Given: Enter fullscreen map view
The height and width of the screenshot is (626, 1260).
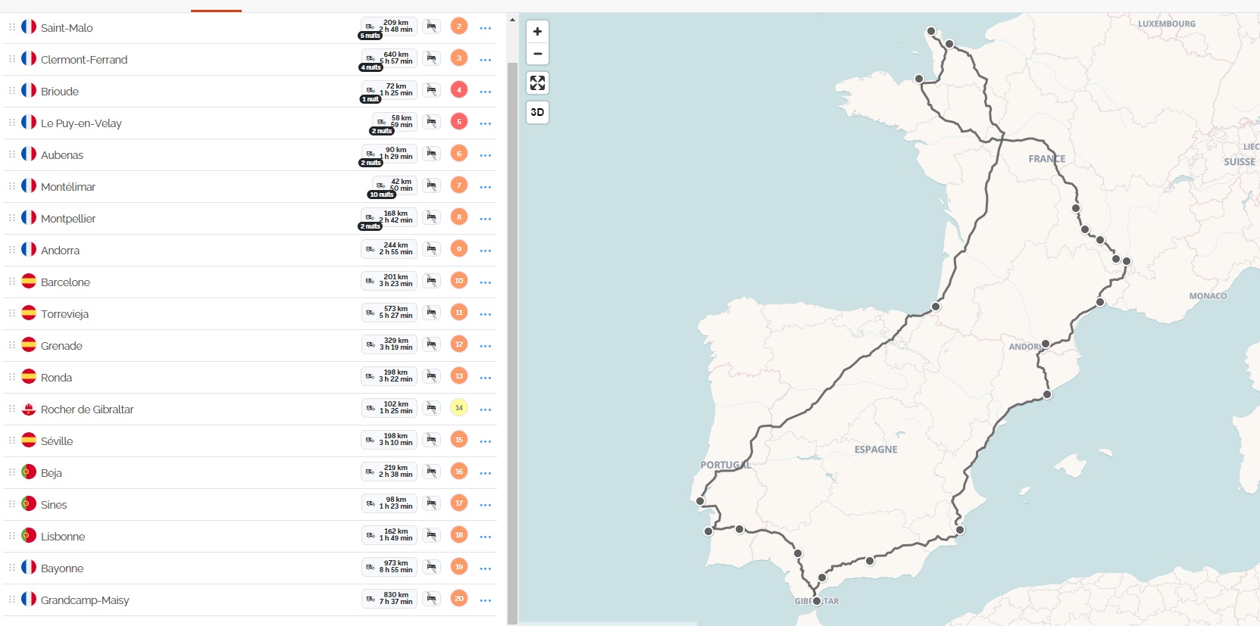Looking at the screenshot, I should coord(537,83).
